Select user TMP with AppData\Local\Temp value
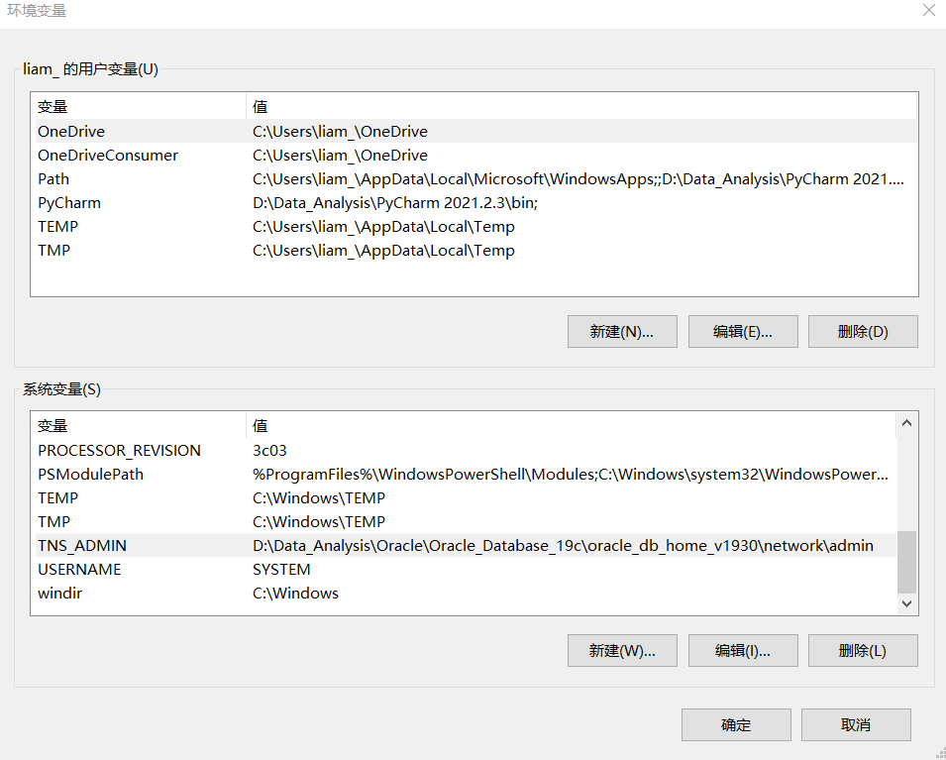 476,250
